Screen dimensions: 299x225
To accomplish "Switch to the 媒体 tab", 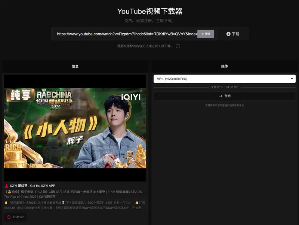I will (225, 66).
